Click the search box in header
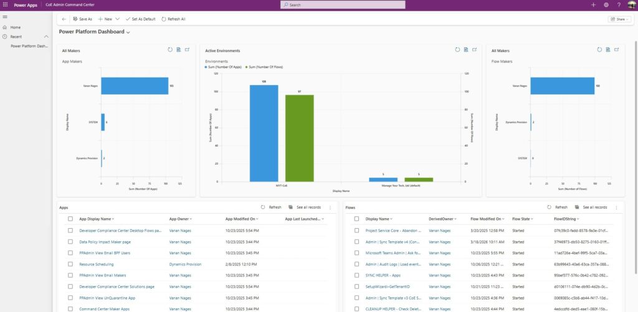 click(x=343, y=4)
